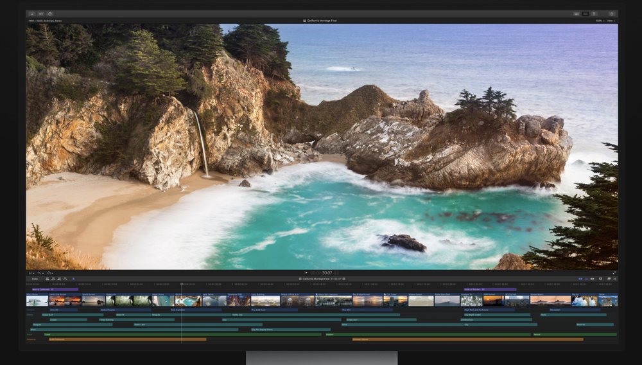Open the viewer View dropdown menu
Screen dimensions: 642x365
coord(611,21)
